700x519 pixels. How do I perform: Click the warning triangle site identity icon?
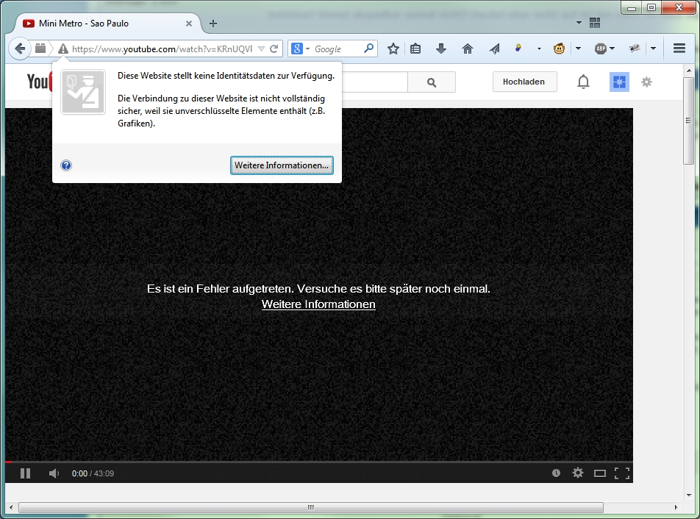coord(63,49)
